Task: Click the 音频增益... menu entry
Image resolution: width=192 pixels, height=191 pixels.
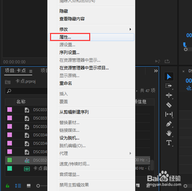Action: click(91, 174)
